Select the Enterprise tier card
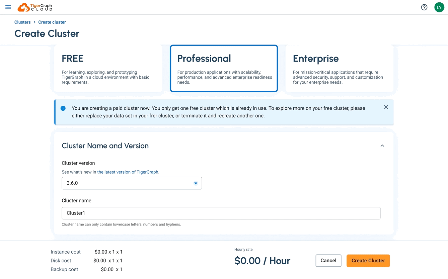 point(340,69)
